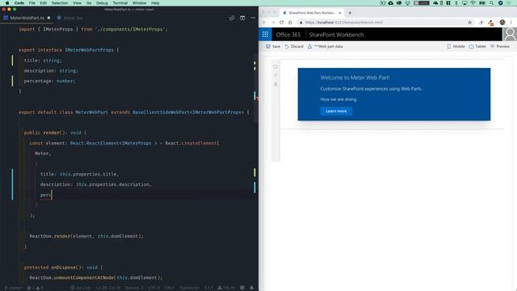Open the File menu

coord(32,3)
